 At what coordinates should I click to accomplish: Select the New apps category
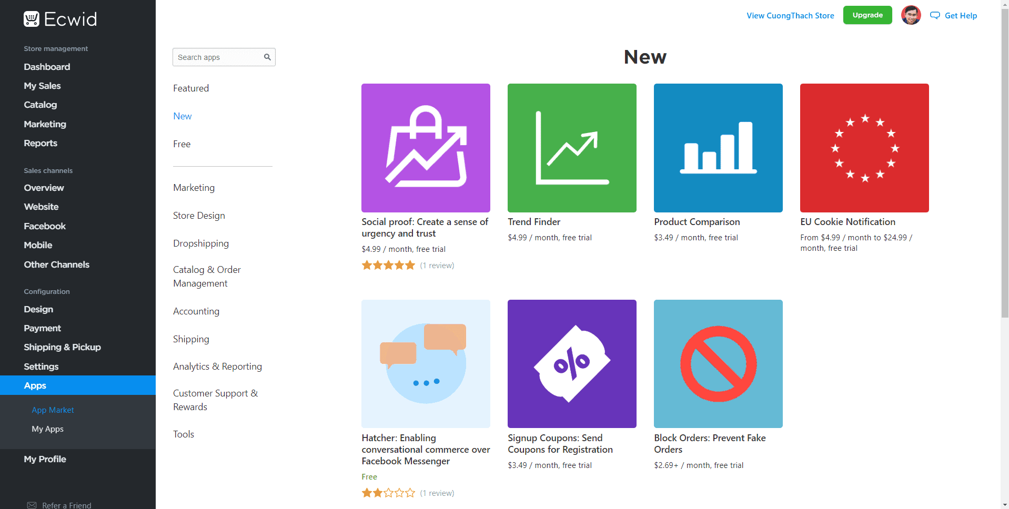point(183,116)
